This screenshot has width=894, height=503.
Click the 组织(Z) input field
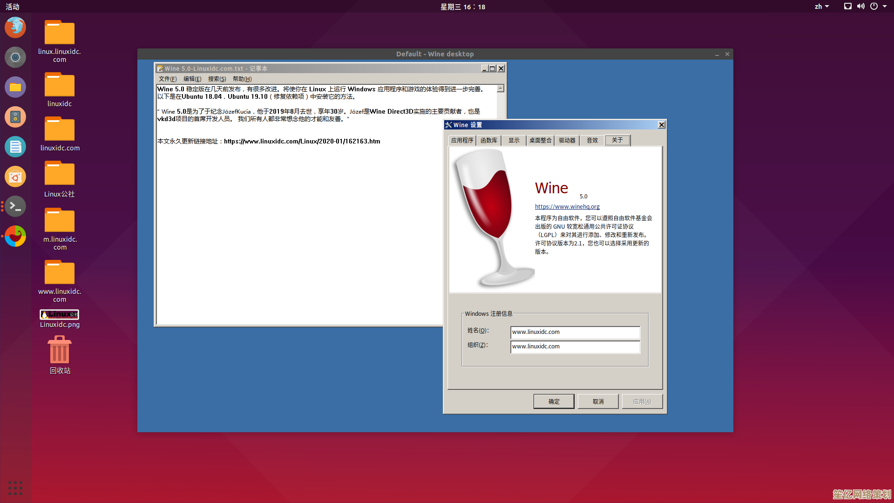pos(575,347)
